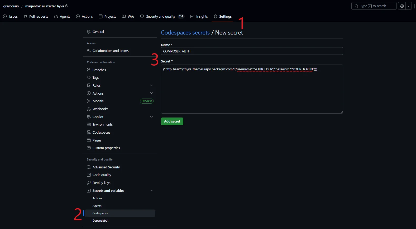Open Dependabot under Secrets and variables

point(100,221)
